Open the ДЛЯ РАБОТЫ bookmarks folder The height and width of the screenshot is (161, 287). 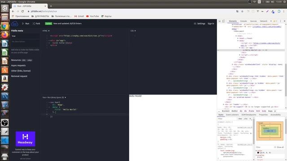pyautogui.click(x=40, y=16)
